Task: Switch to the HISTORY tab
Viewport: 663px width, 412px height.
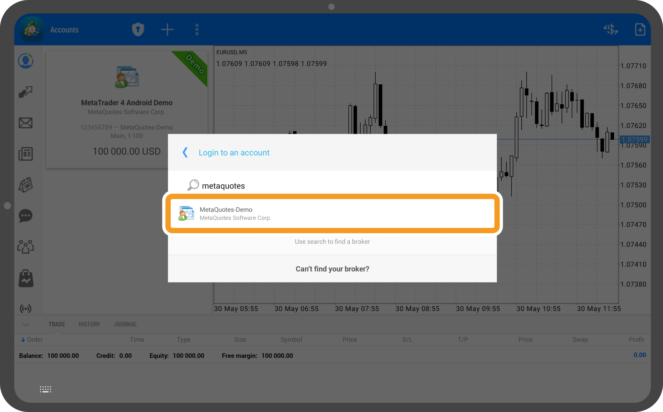Action: coord(89,324)
